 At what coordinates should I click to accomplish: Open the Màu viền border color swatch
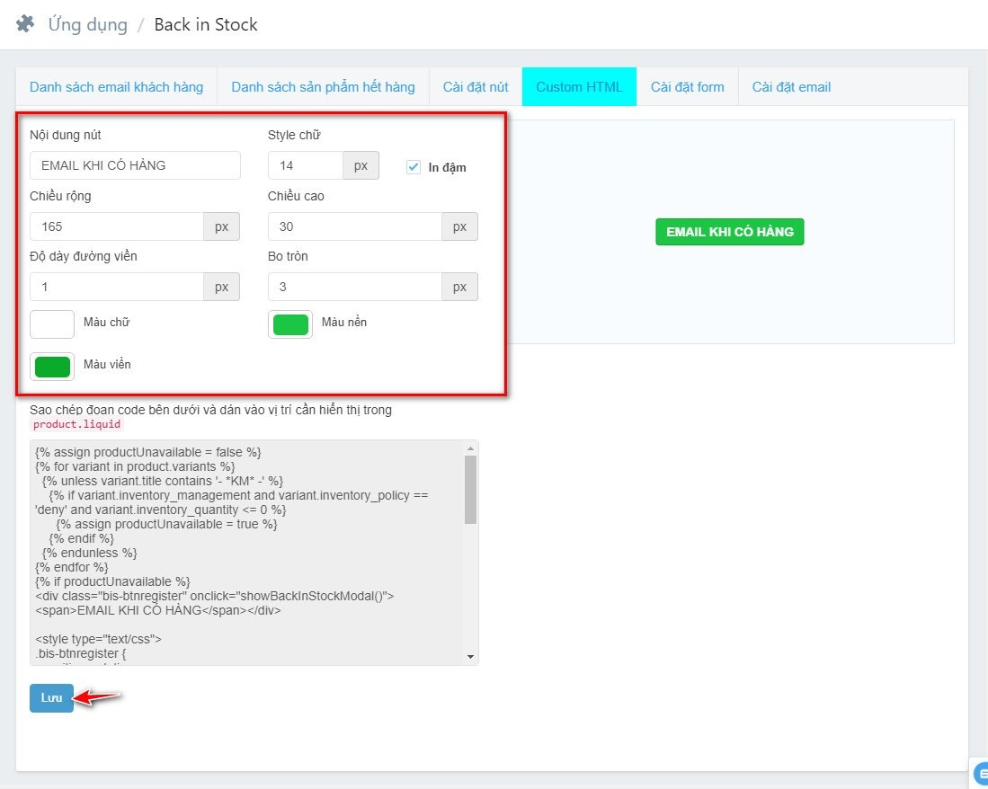coord(52,367)
